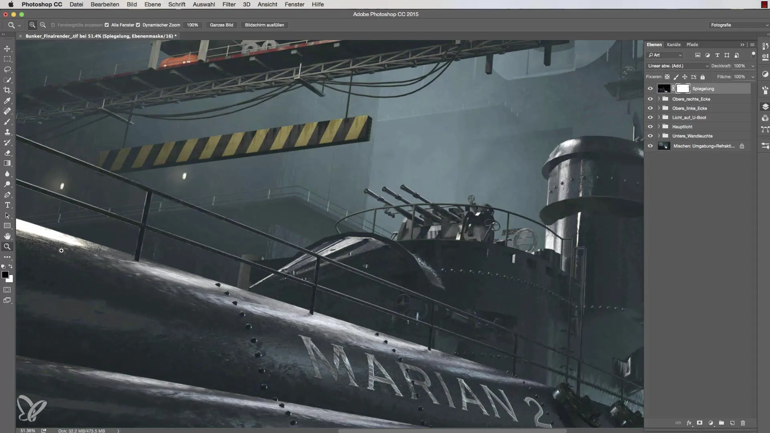Toggle Alle Fenster checkbox
This screenshot has height=433, width=770.
(107, 25)
